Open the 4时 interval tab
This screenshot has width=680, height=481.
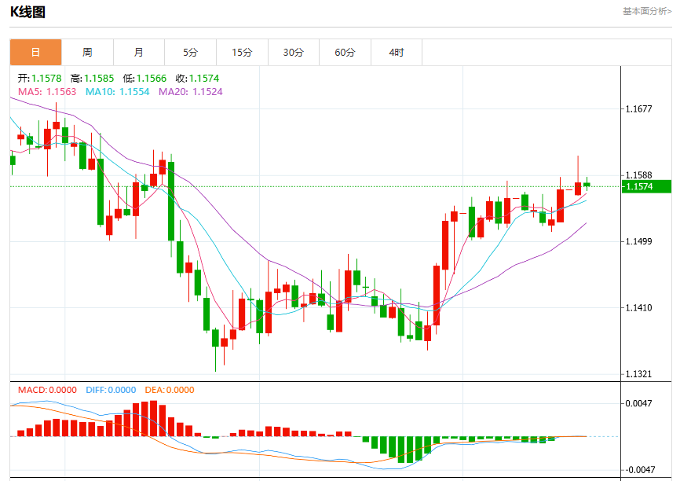coord(397,53)
